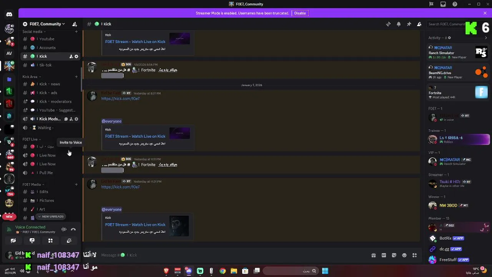Open FreeStuff app member entry
The width and height of the screenshot is (492, 277).
tap(458, 260)
